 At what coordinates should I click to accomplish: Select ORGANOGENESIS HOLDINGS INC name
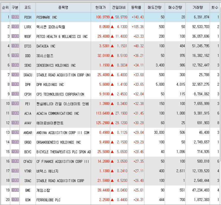click(58, 142)
